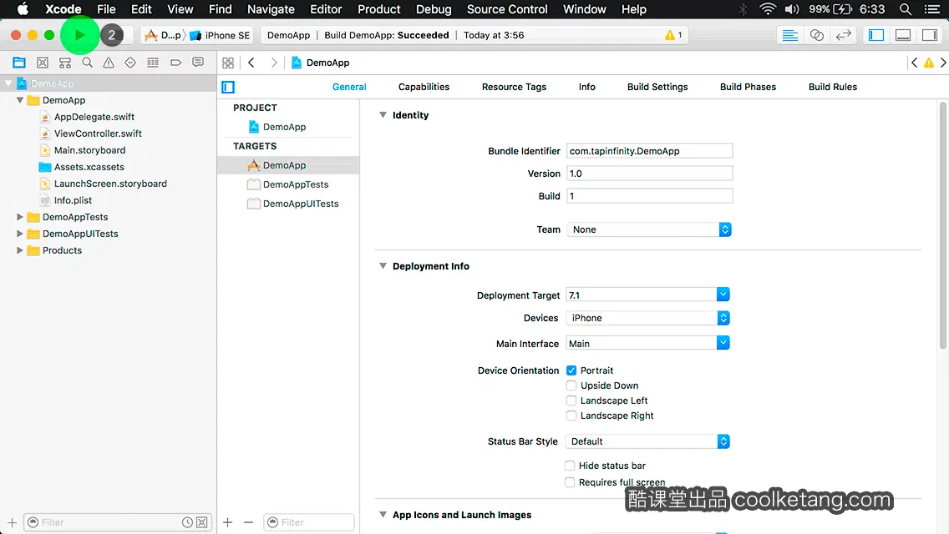This screenshot has width=949, height=534.
Task: Check Requires full screen
Action: (570, 482)
